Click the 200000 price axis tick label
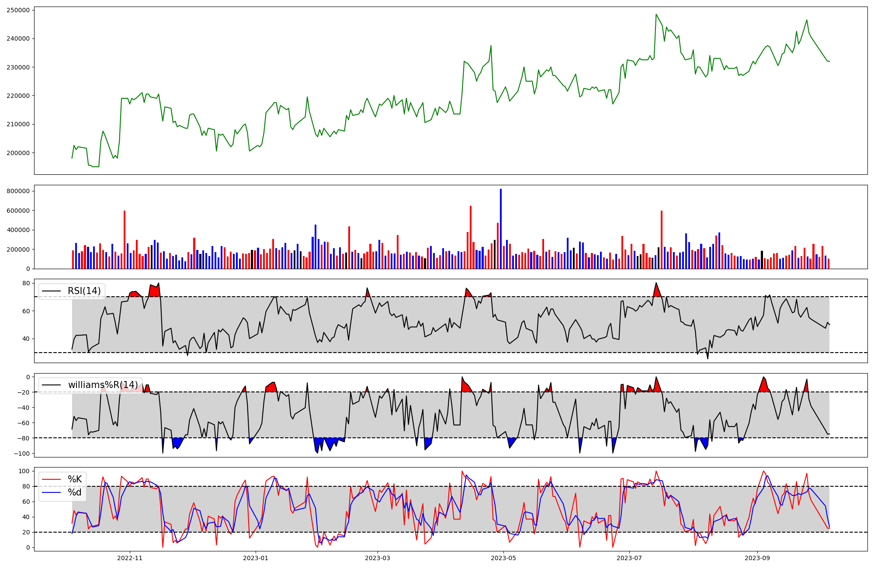The width and height of the screenshot is (874, 568). [18, 153]
